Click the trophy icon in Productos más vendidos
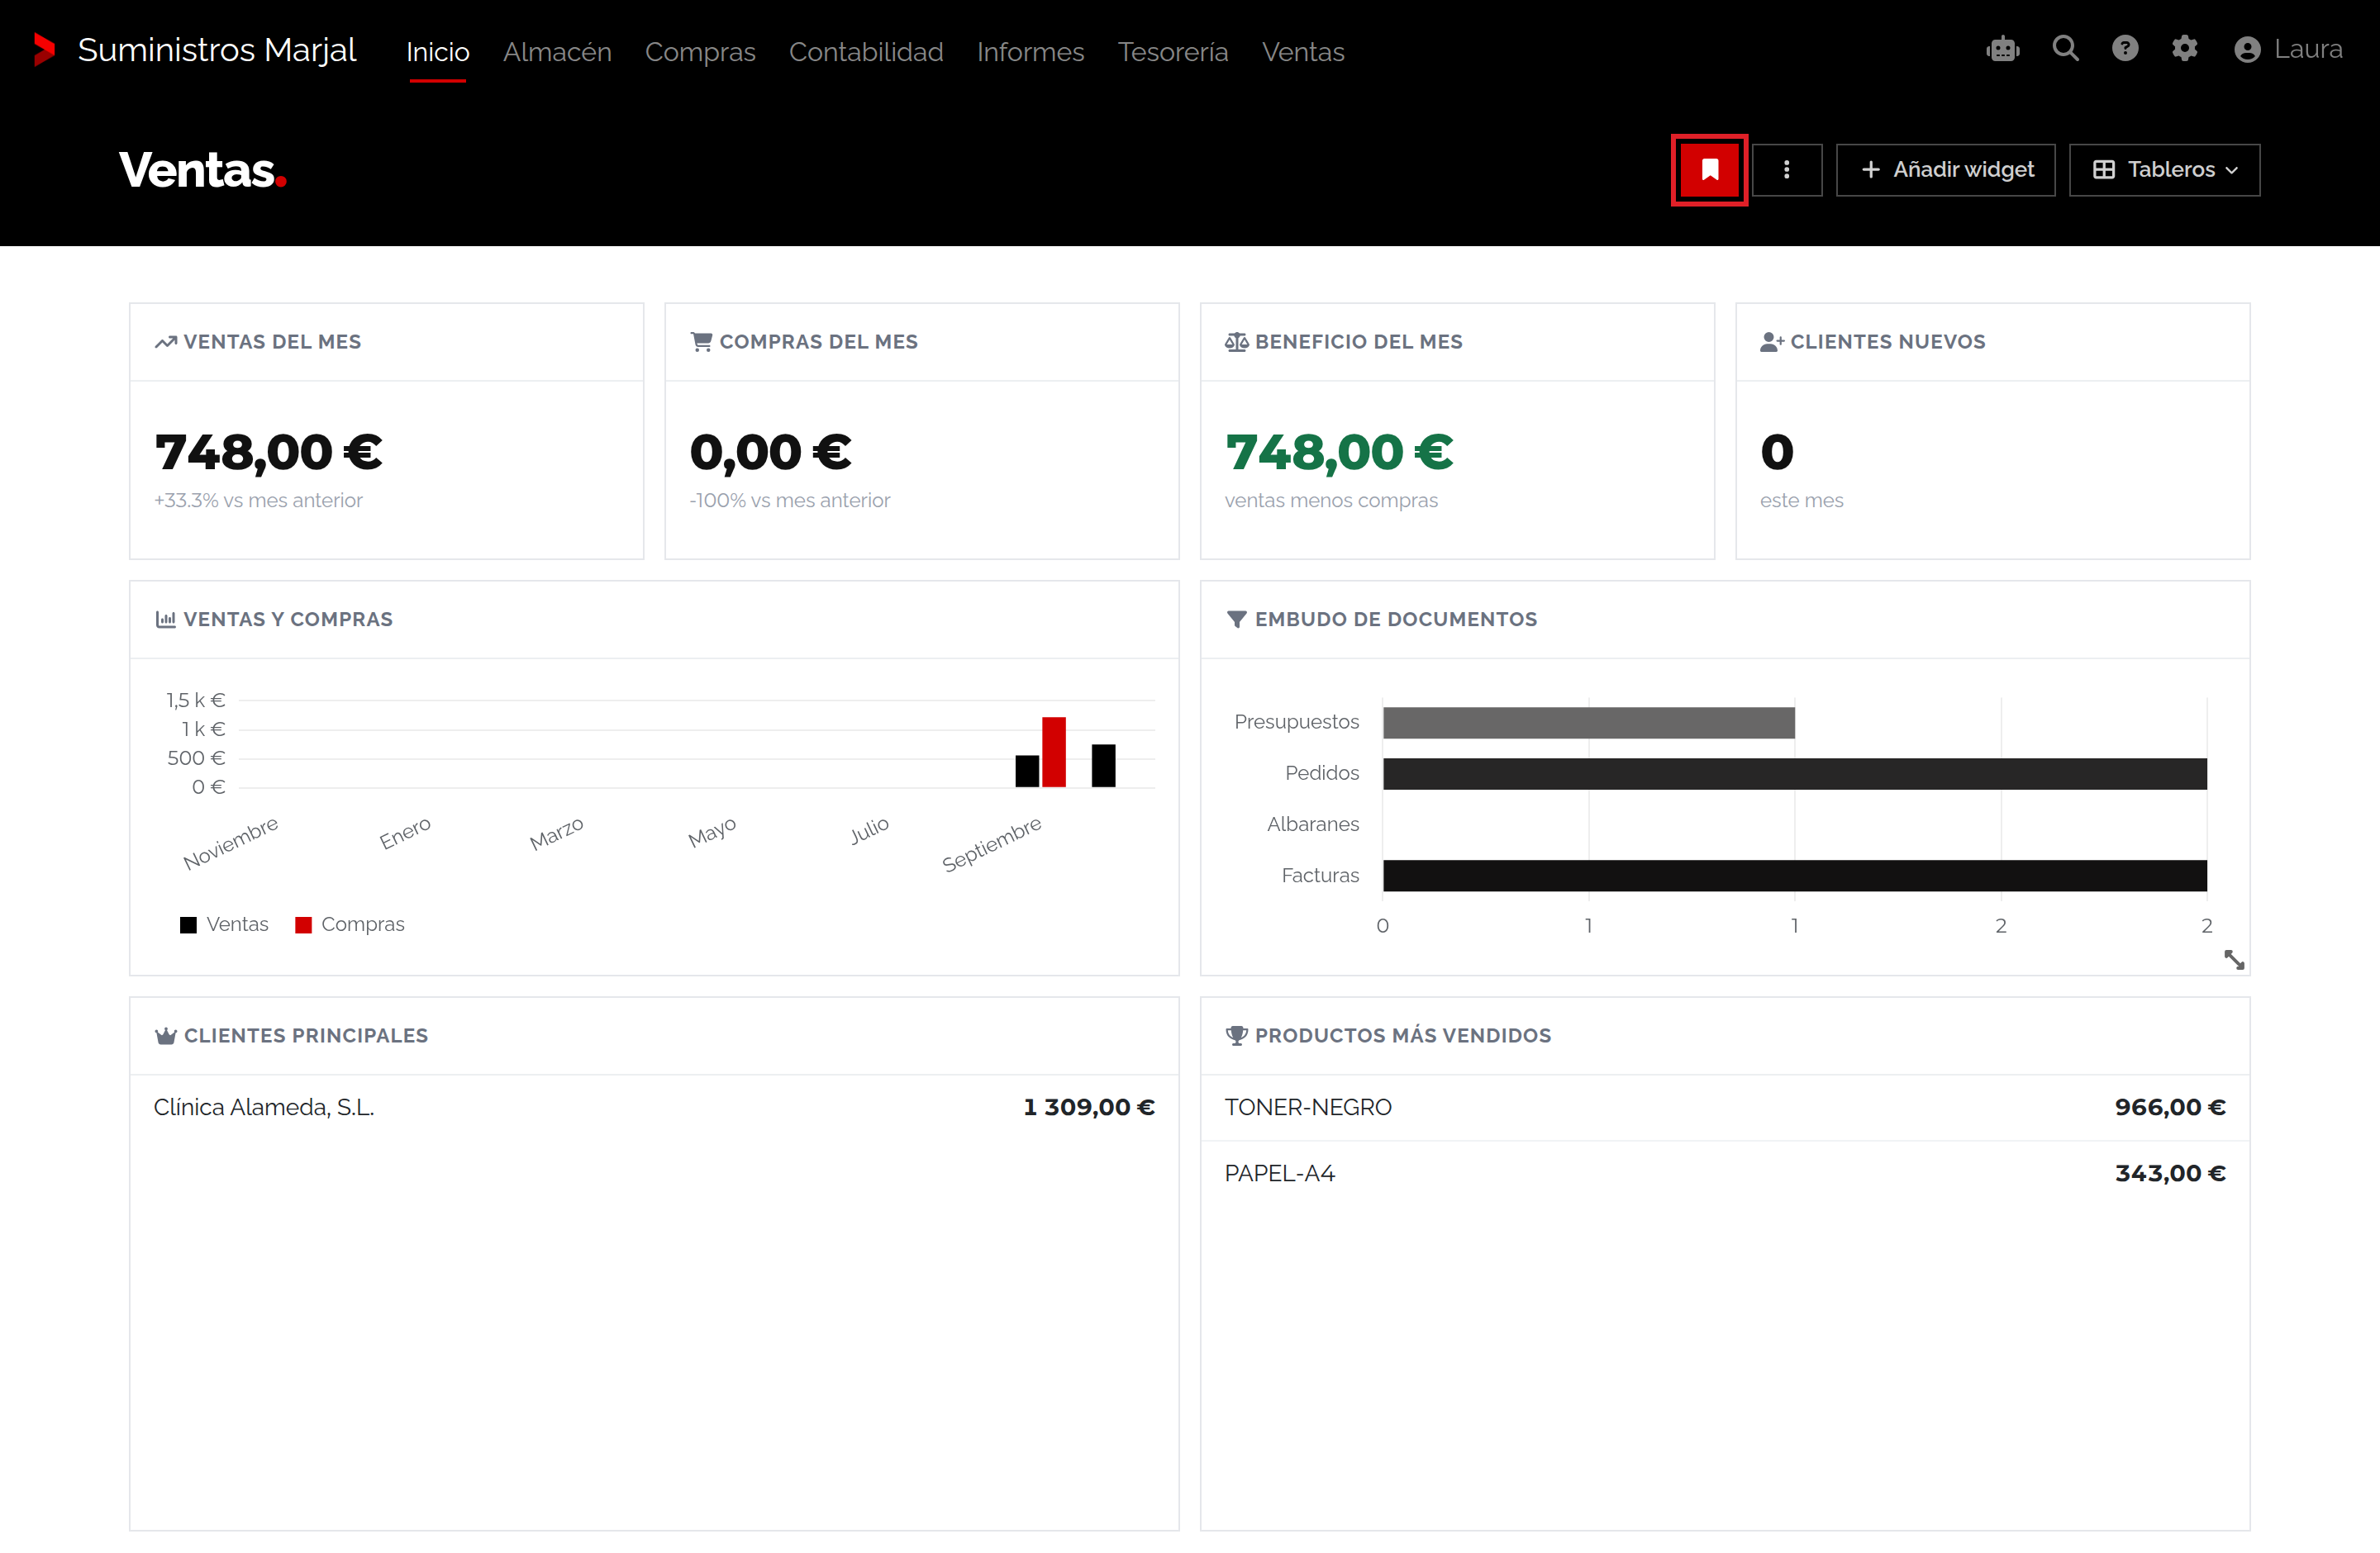The image size is (2380, 1553). click(x=1237, y=1035)
